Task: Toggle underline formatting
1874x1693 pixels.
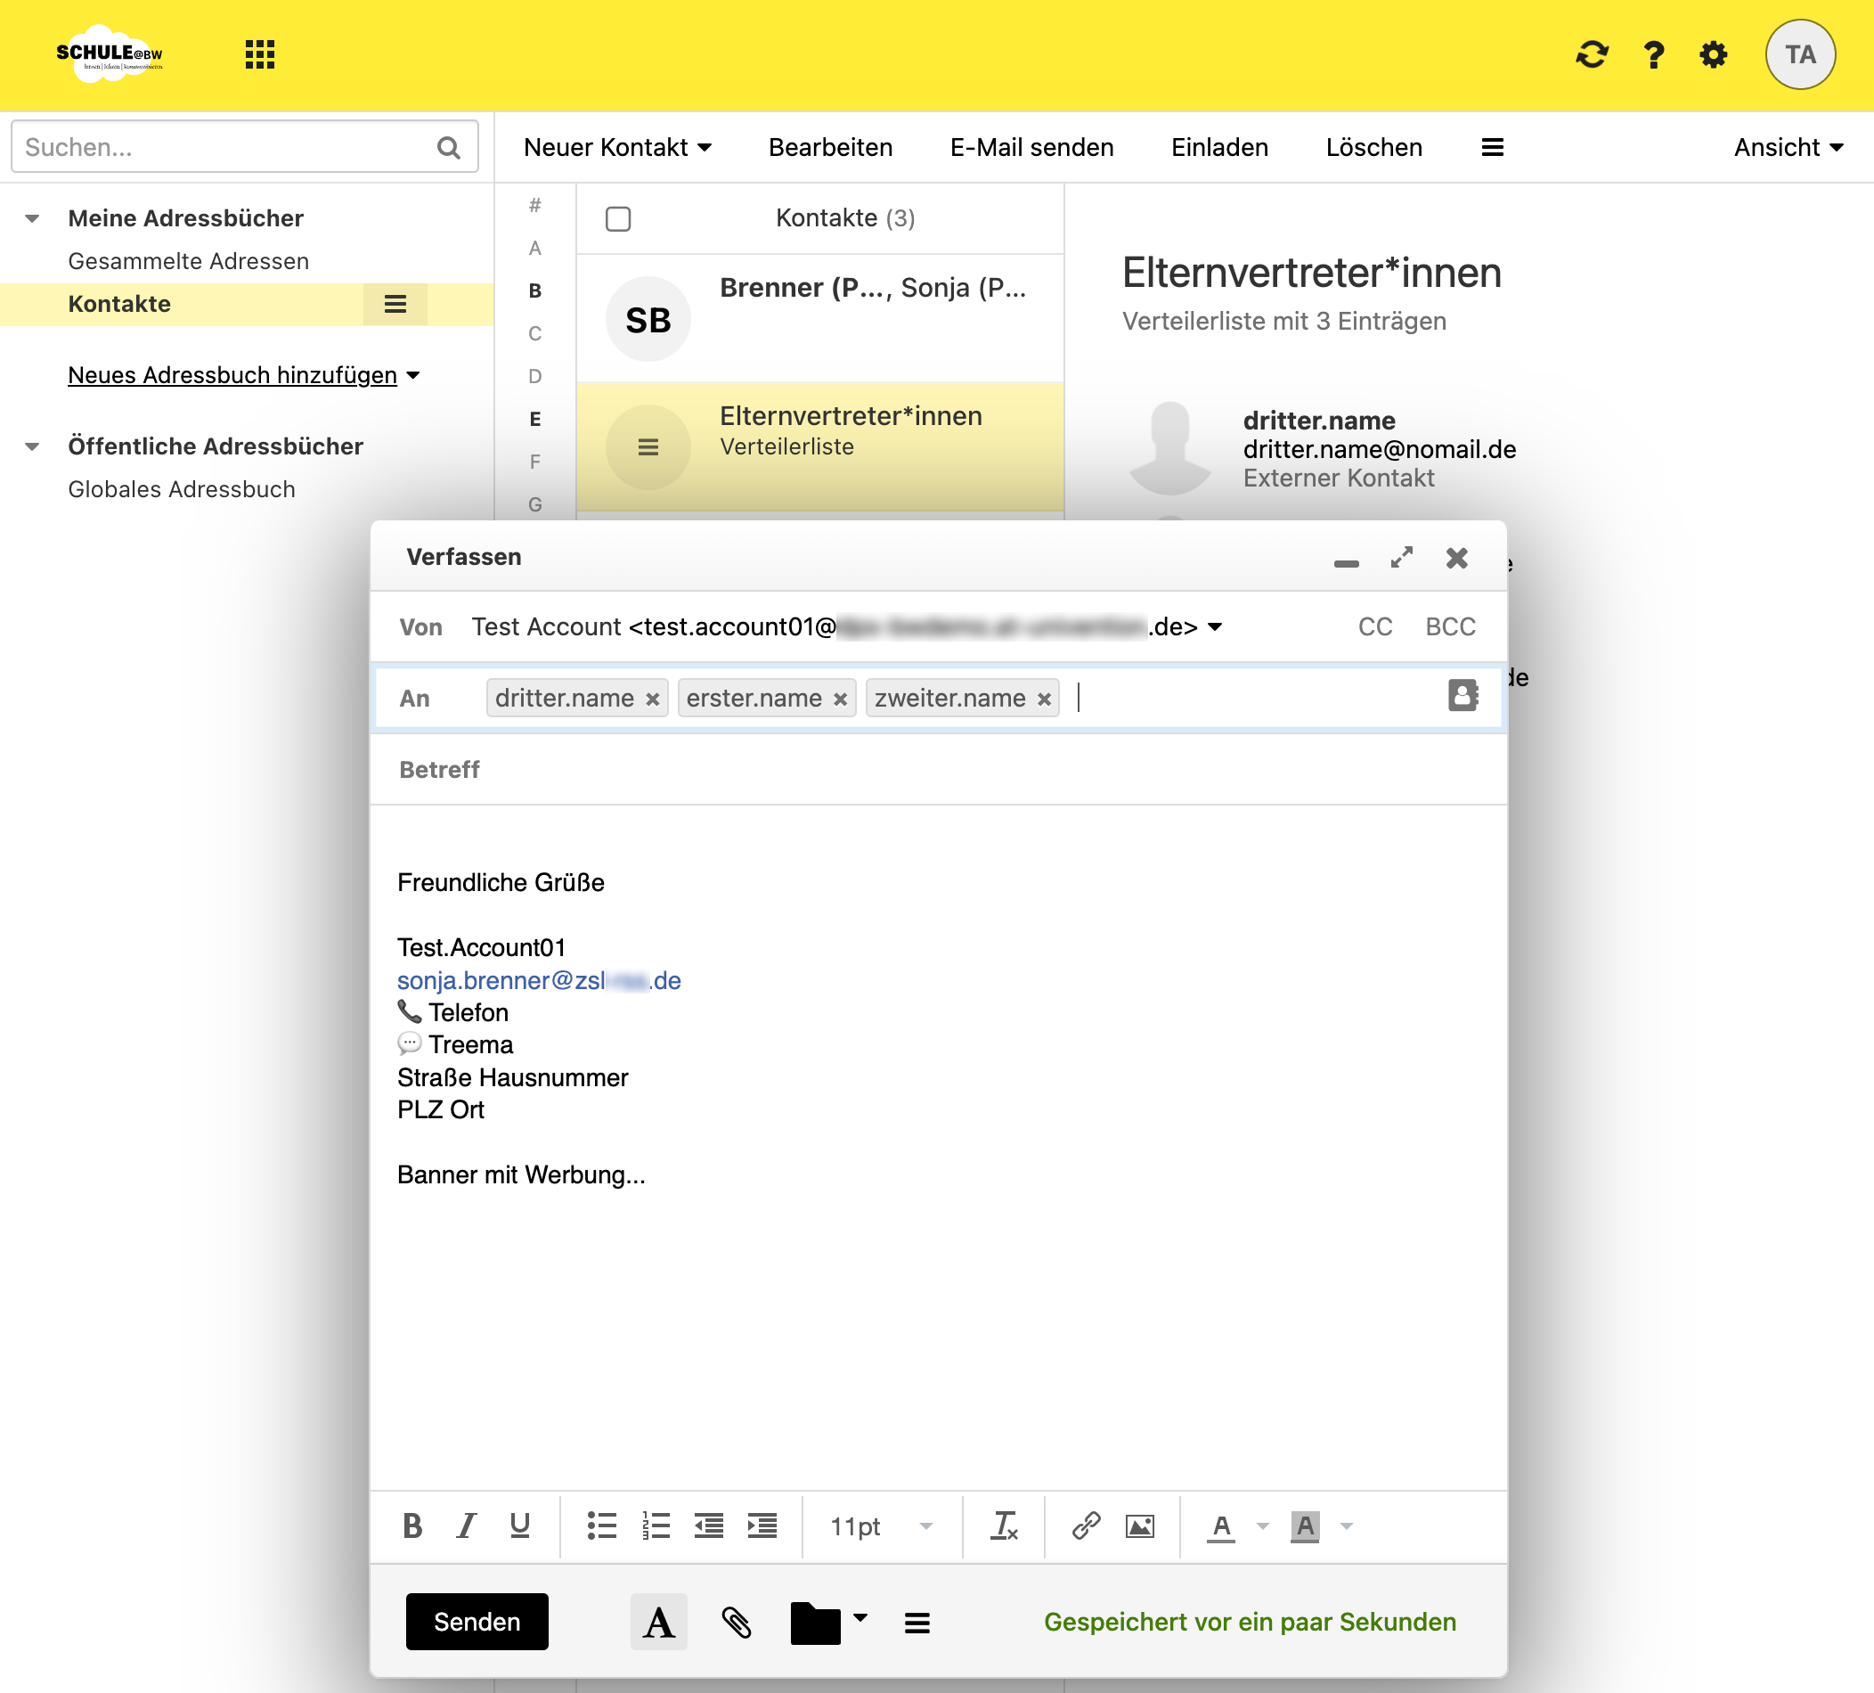Action: [518, 1525]
